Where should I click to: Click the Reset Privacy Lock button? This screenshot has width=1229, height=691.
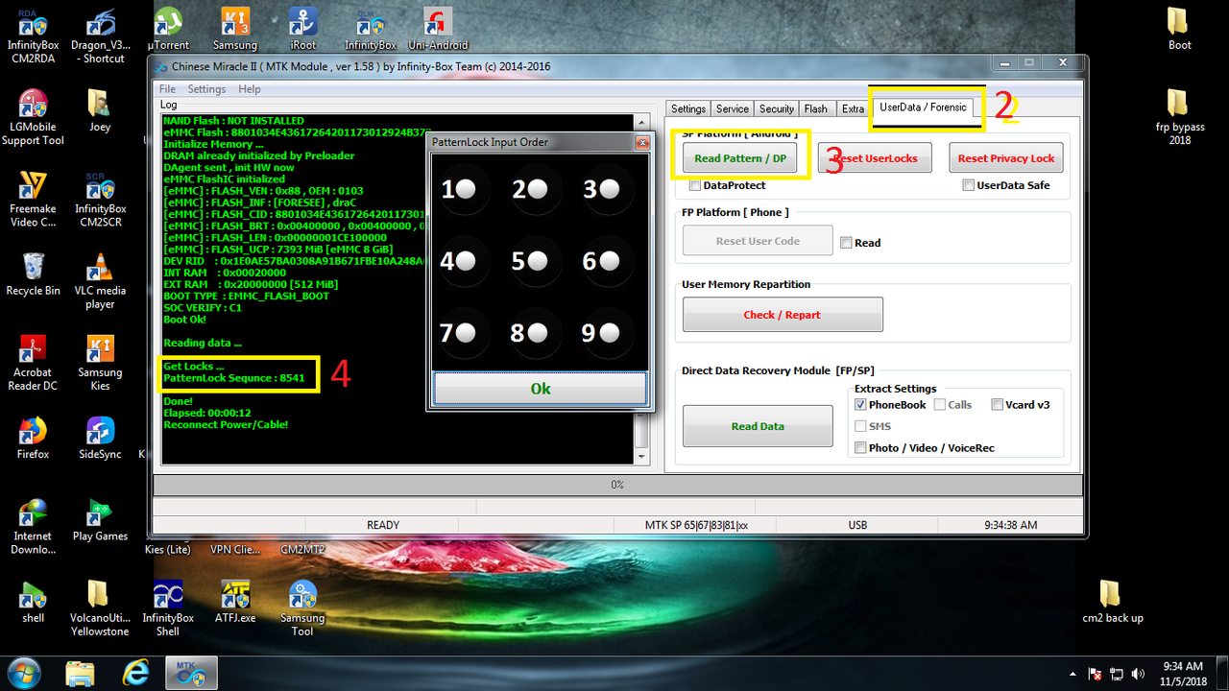[1006, 158]
